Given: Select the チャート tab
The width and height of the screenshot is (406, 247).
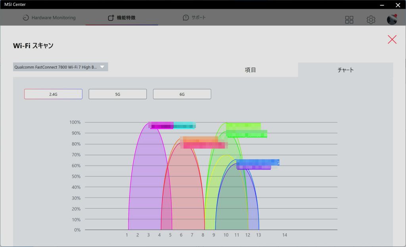Looking at the screenshot, I should (345, 70).
